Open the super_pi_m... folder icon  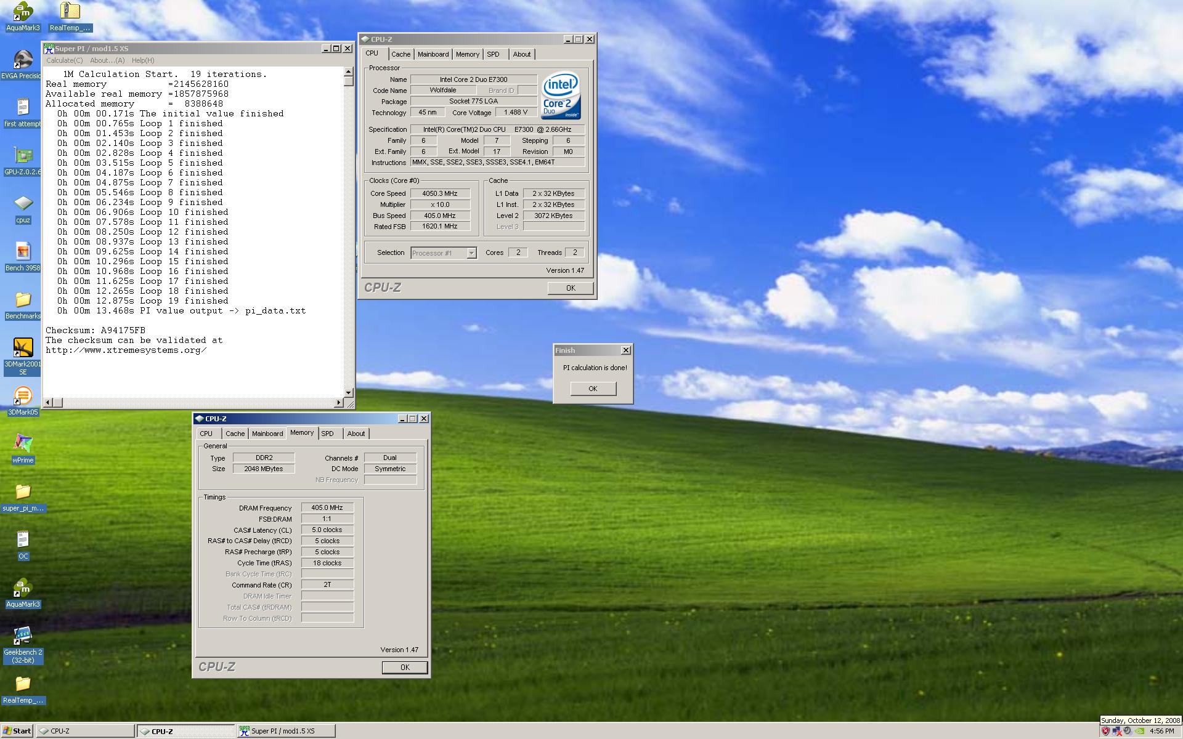[x=23, y=491]
